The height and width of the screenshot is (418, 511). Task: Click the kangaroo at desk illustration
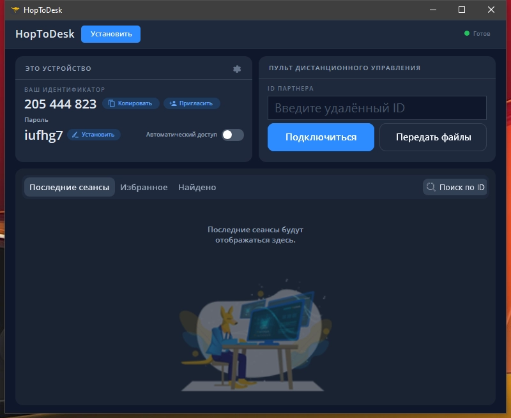point(255,335)
